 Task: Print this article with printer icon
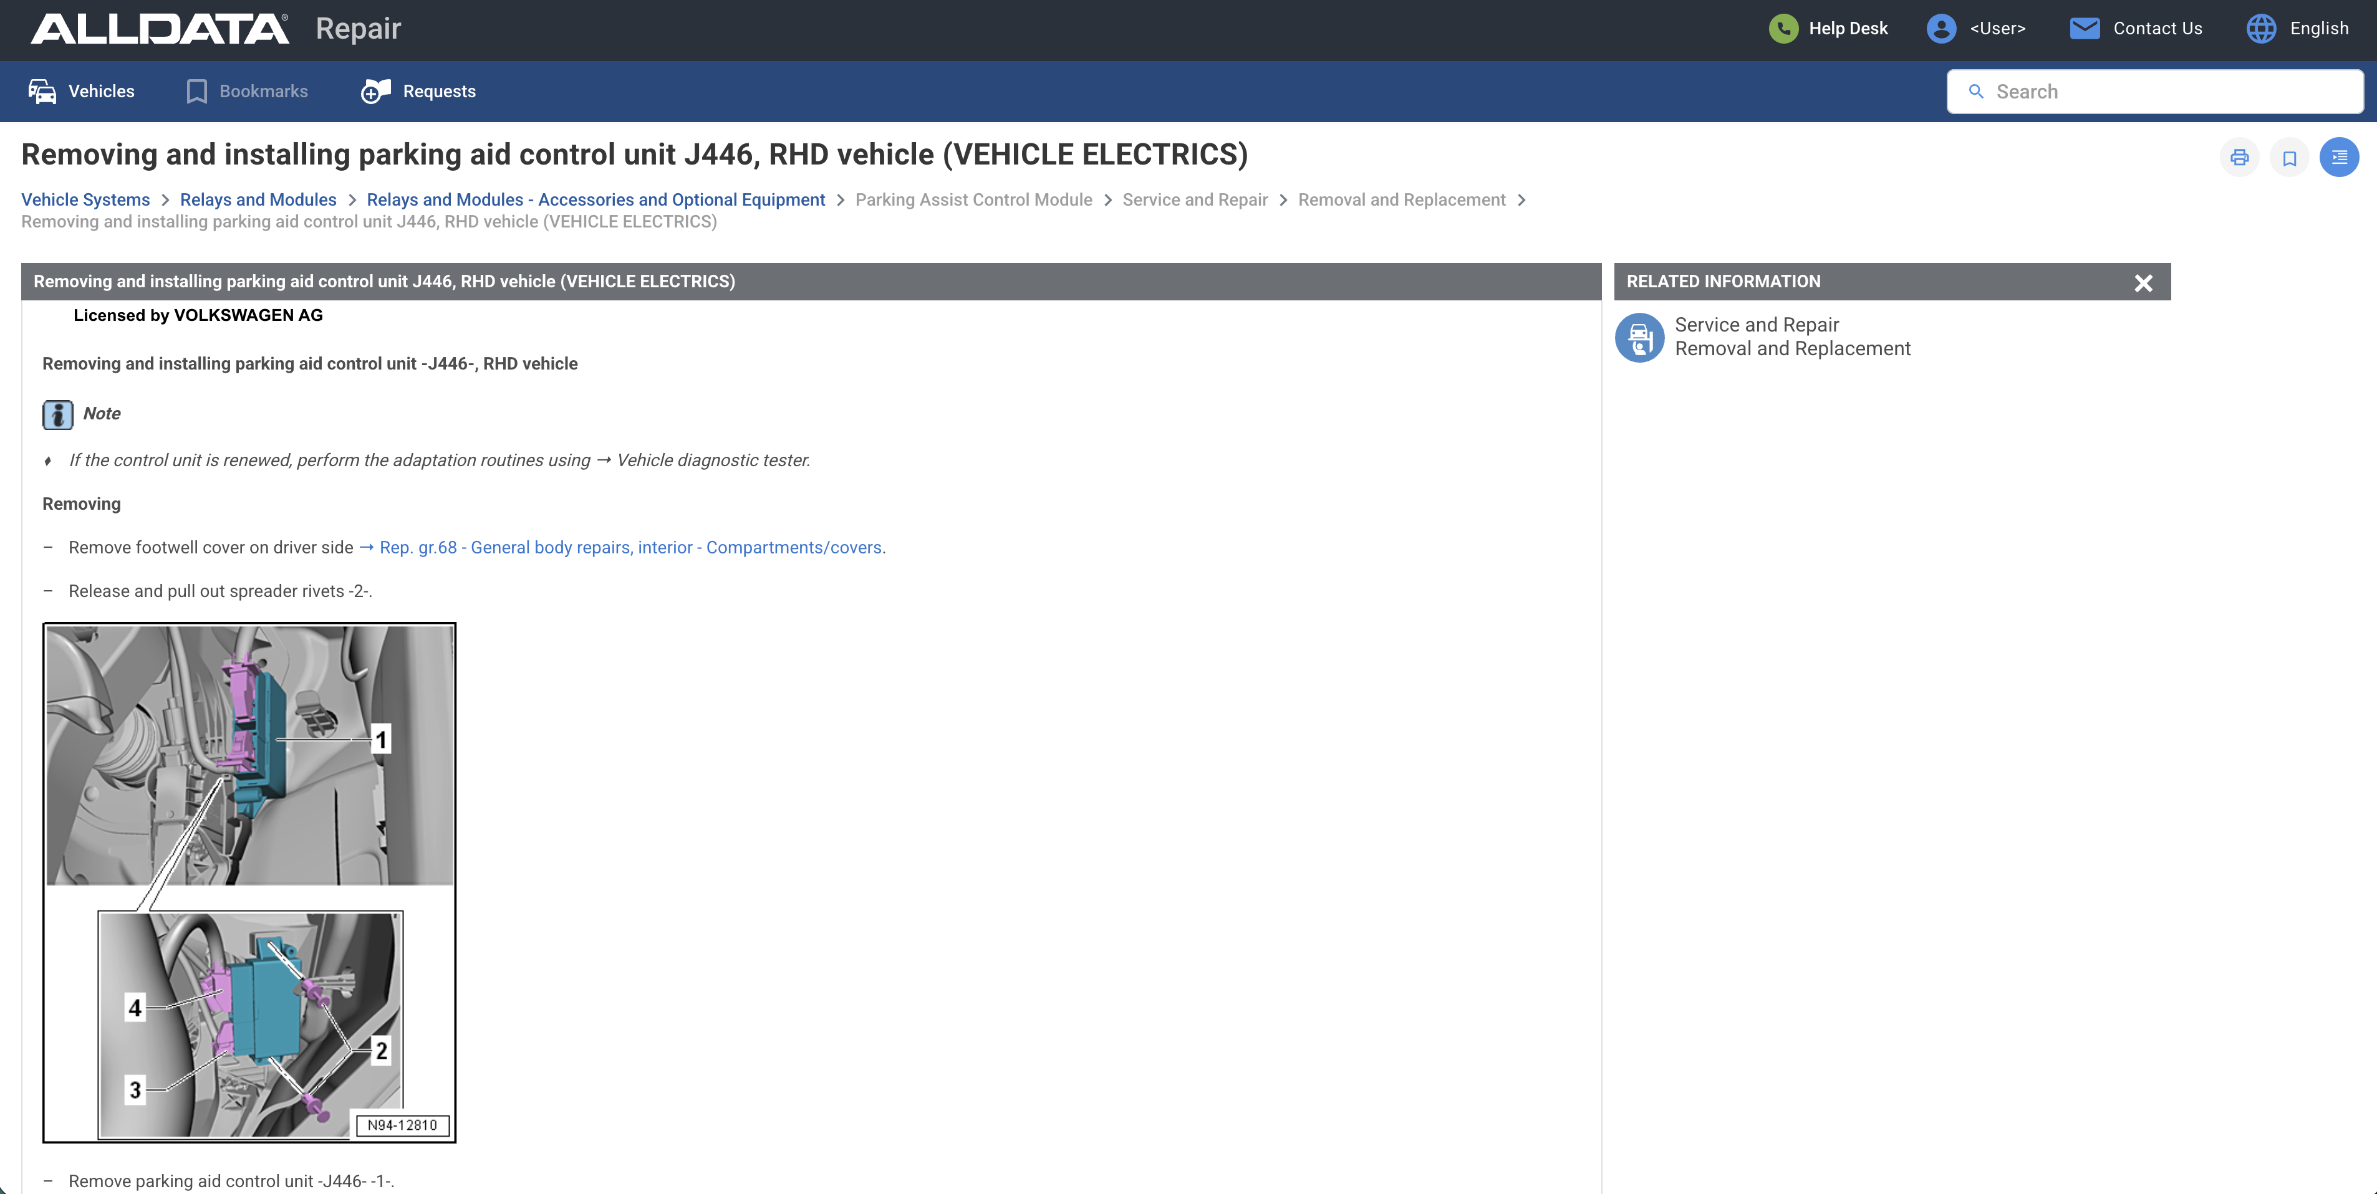point(2240,158)
